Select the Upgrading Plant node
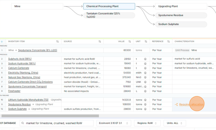 [181, 6]
